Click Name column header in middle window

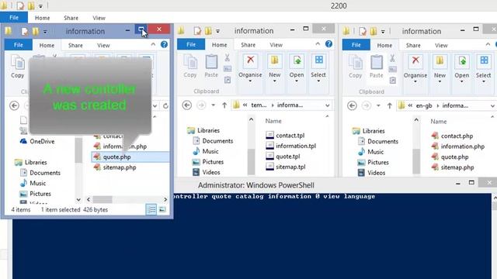coord(273,121)
